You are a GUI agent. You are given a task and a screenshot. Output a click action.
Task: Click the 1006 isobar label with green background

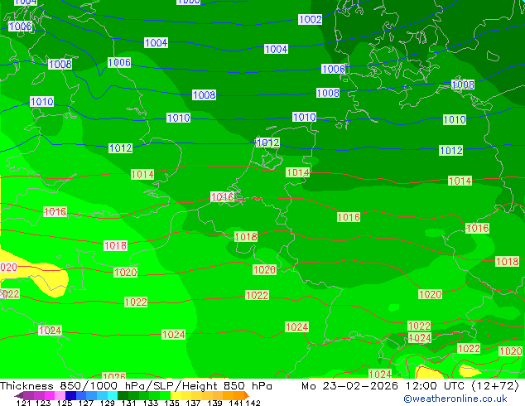pyautogui.click(x=119, y=62)
